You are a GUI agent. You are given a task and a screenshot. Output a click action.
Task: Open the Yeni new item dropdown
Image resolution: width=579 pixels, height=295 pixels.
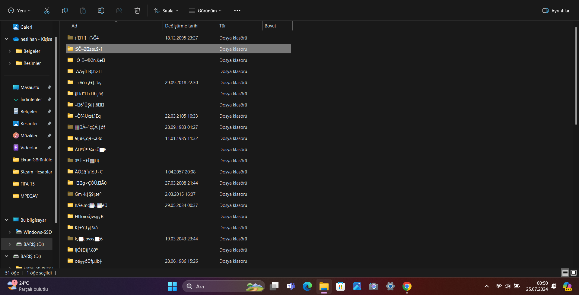tap(19, 11)
